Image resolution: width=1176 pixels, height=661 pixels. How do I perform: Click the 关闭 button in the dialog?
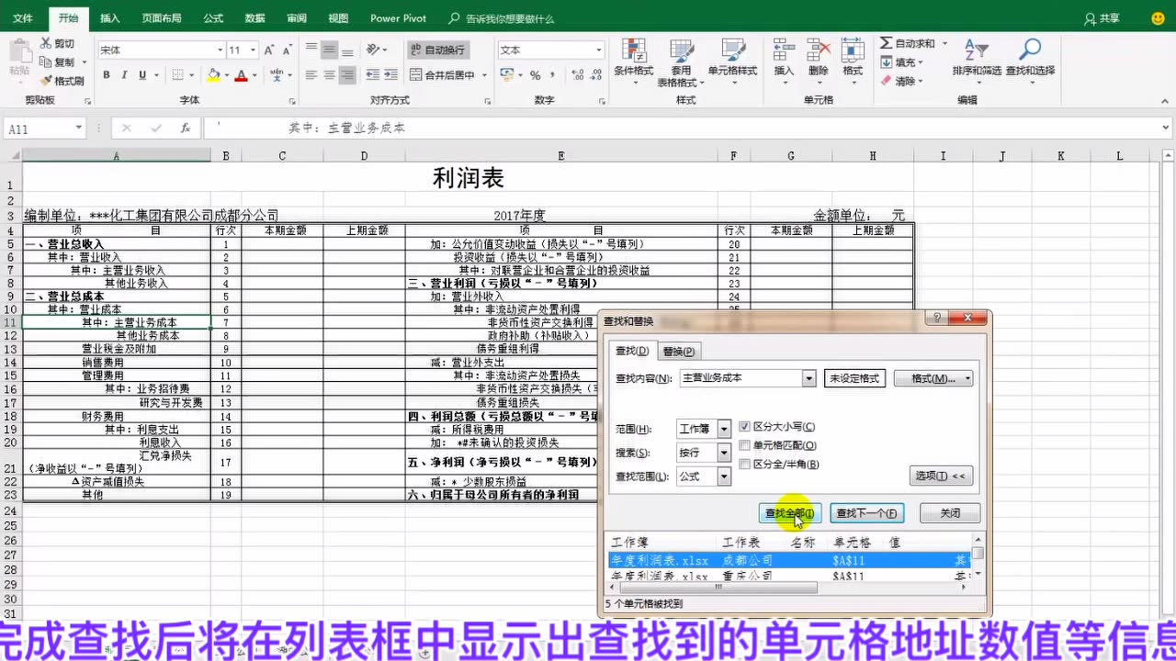click(x=950, y=513)
